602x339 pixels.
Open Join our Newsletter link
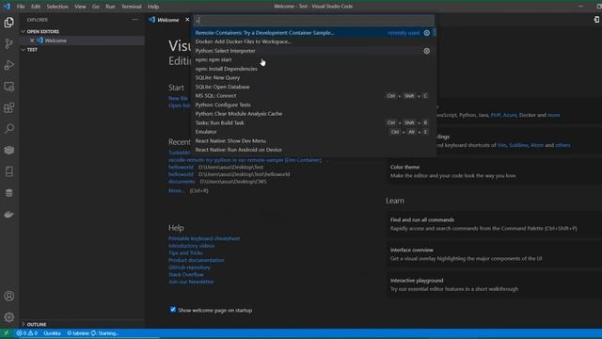point(191,282)
